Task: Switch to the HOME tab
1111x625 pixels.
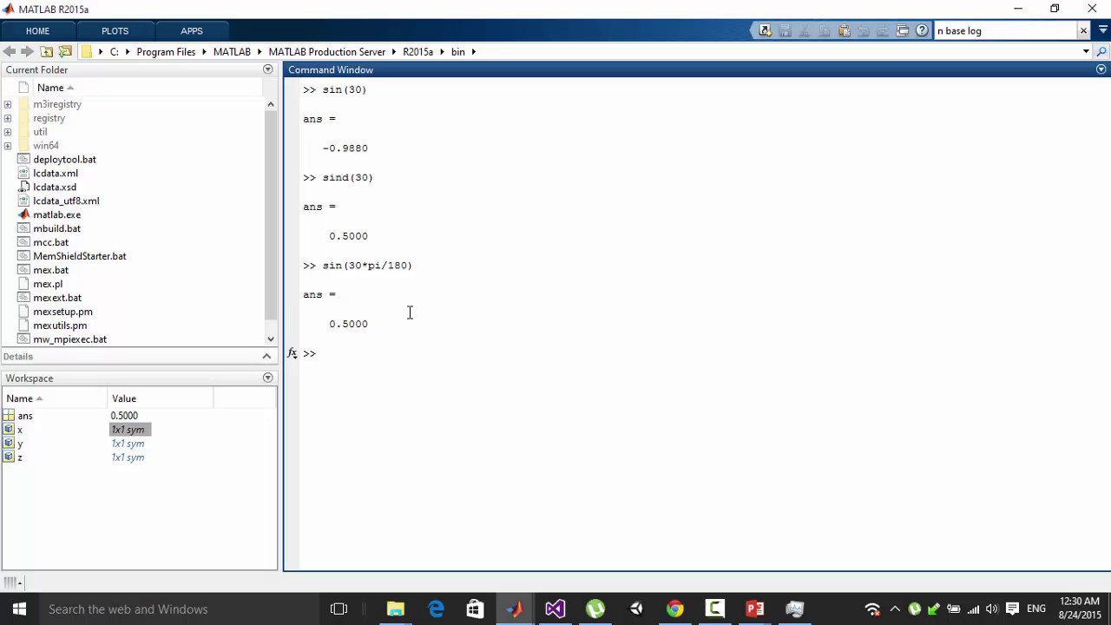Action: coord(37,31)
